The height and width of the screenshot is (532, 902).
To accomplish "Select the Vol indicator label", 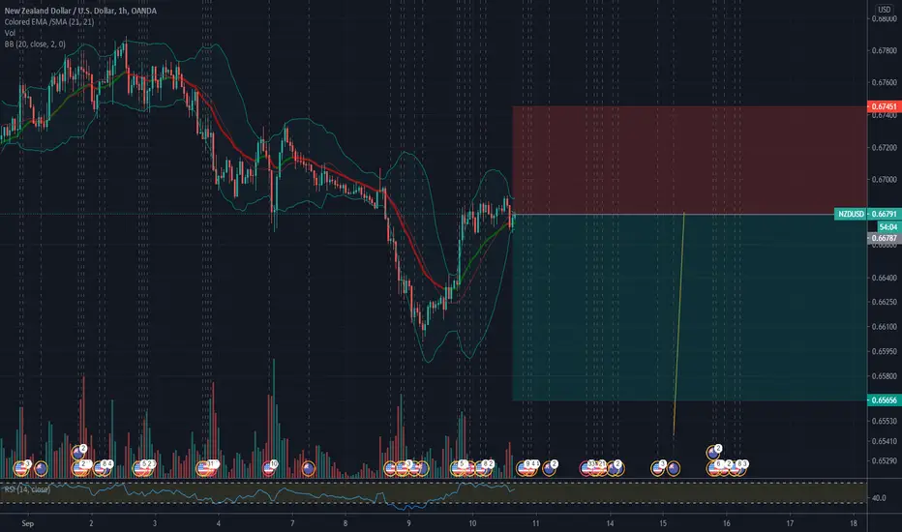I will (10, 33).
